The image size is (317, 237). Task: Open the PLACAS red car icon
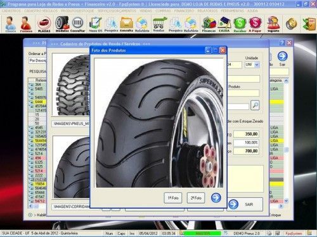point(44,24)
